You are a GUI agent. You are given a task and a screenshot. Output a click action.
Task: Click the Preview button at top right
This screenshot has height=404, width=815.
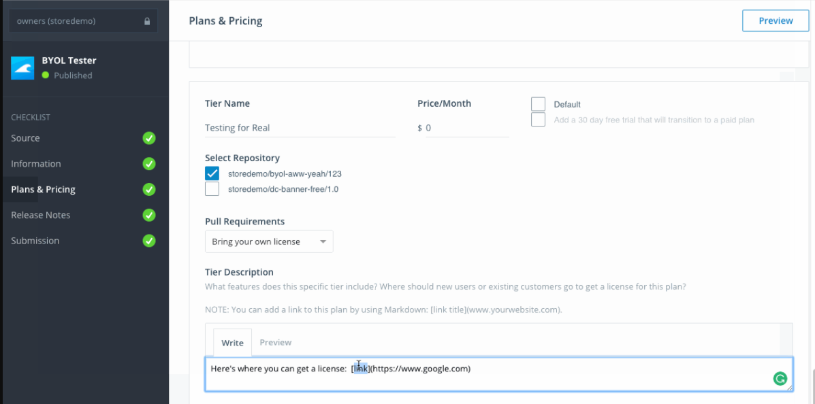[x=776, y=20]
